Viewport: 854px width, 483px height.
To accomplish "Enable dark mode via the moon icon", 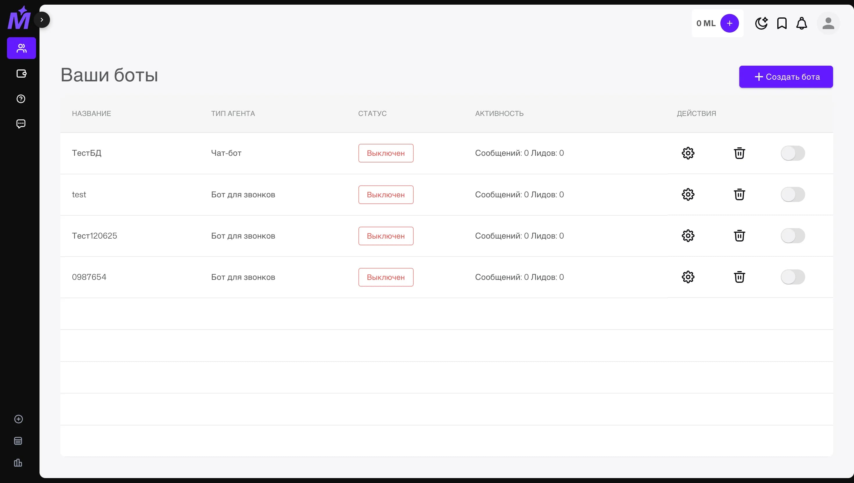I will tap(761, 23).
